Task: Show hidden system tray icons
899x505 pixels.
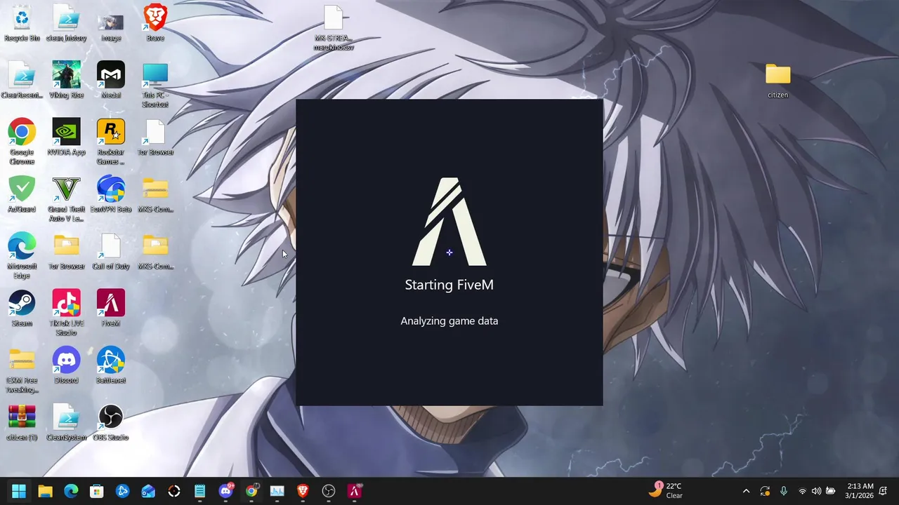Action: pyautogui.click(x=746, y=491)
